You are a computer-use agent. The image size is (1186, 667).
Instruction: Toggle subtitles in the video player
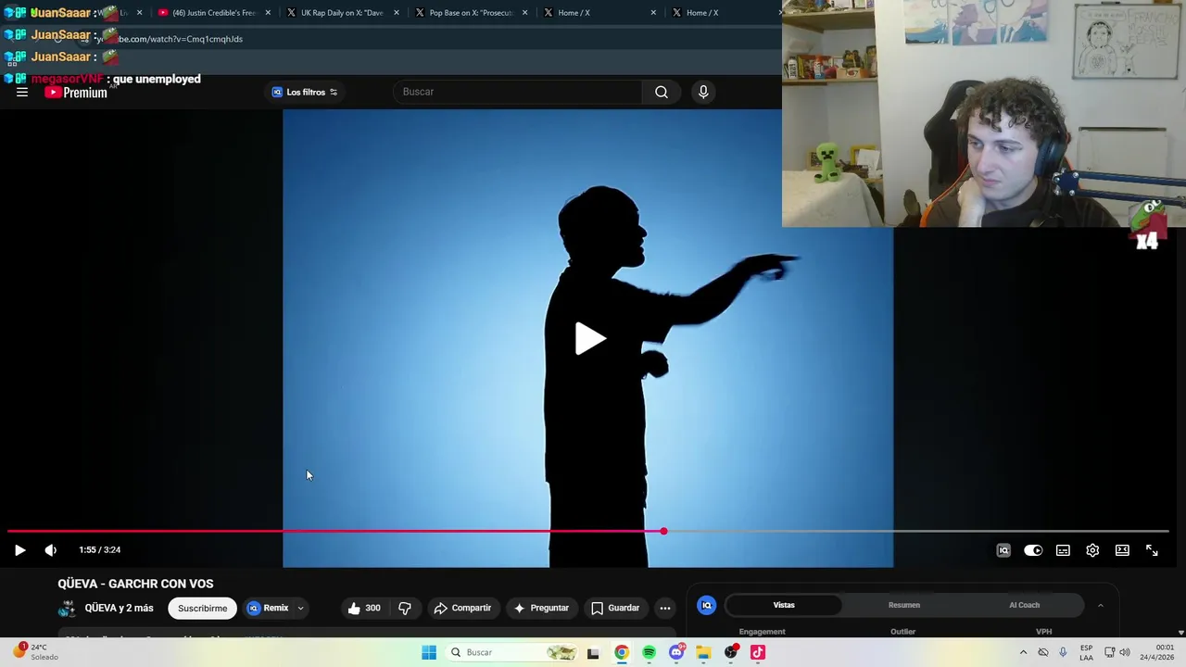coord(1063,550)
